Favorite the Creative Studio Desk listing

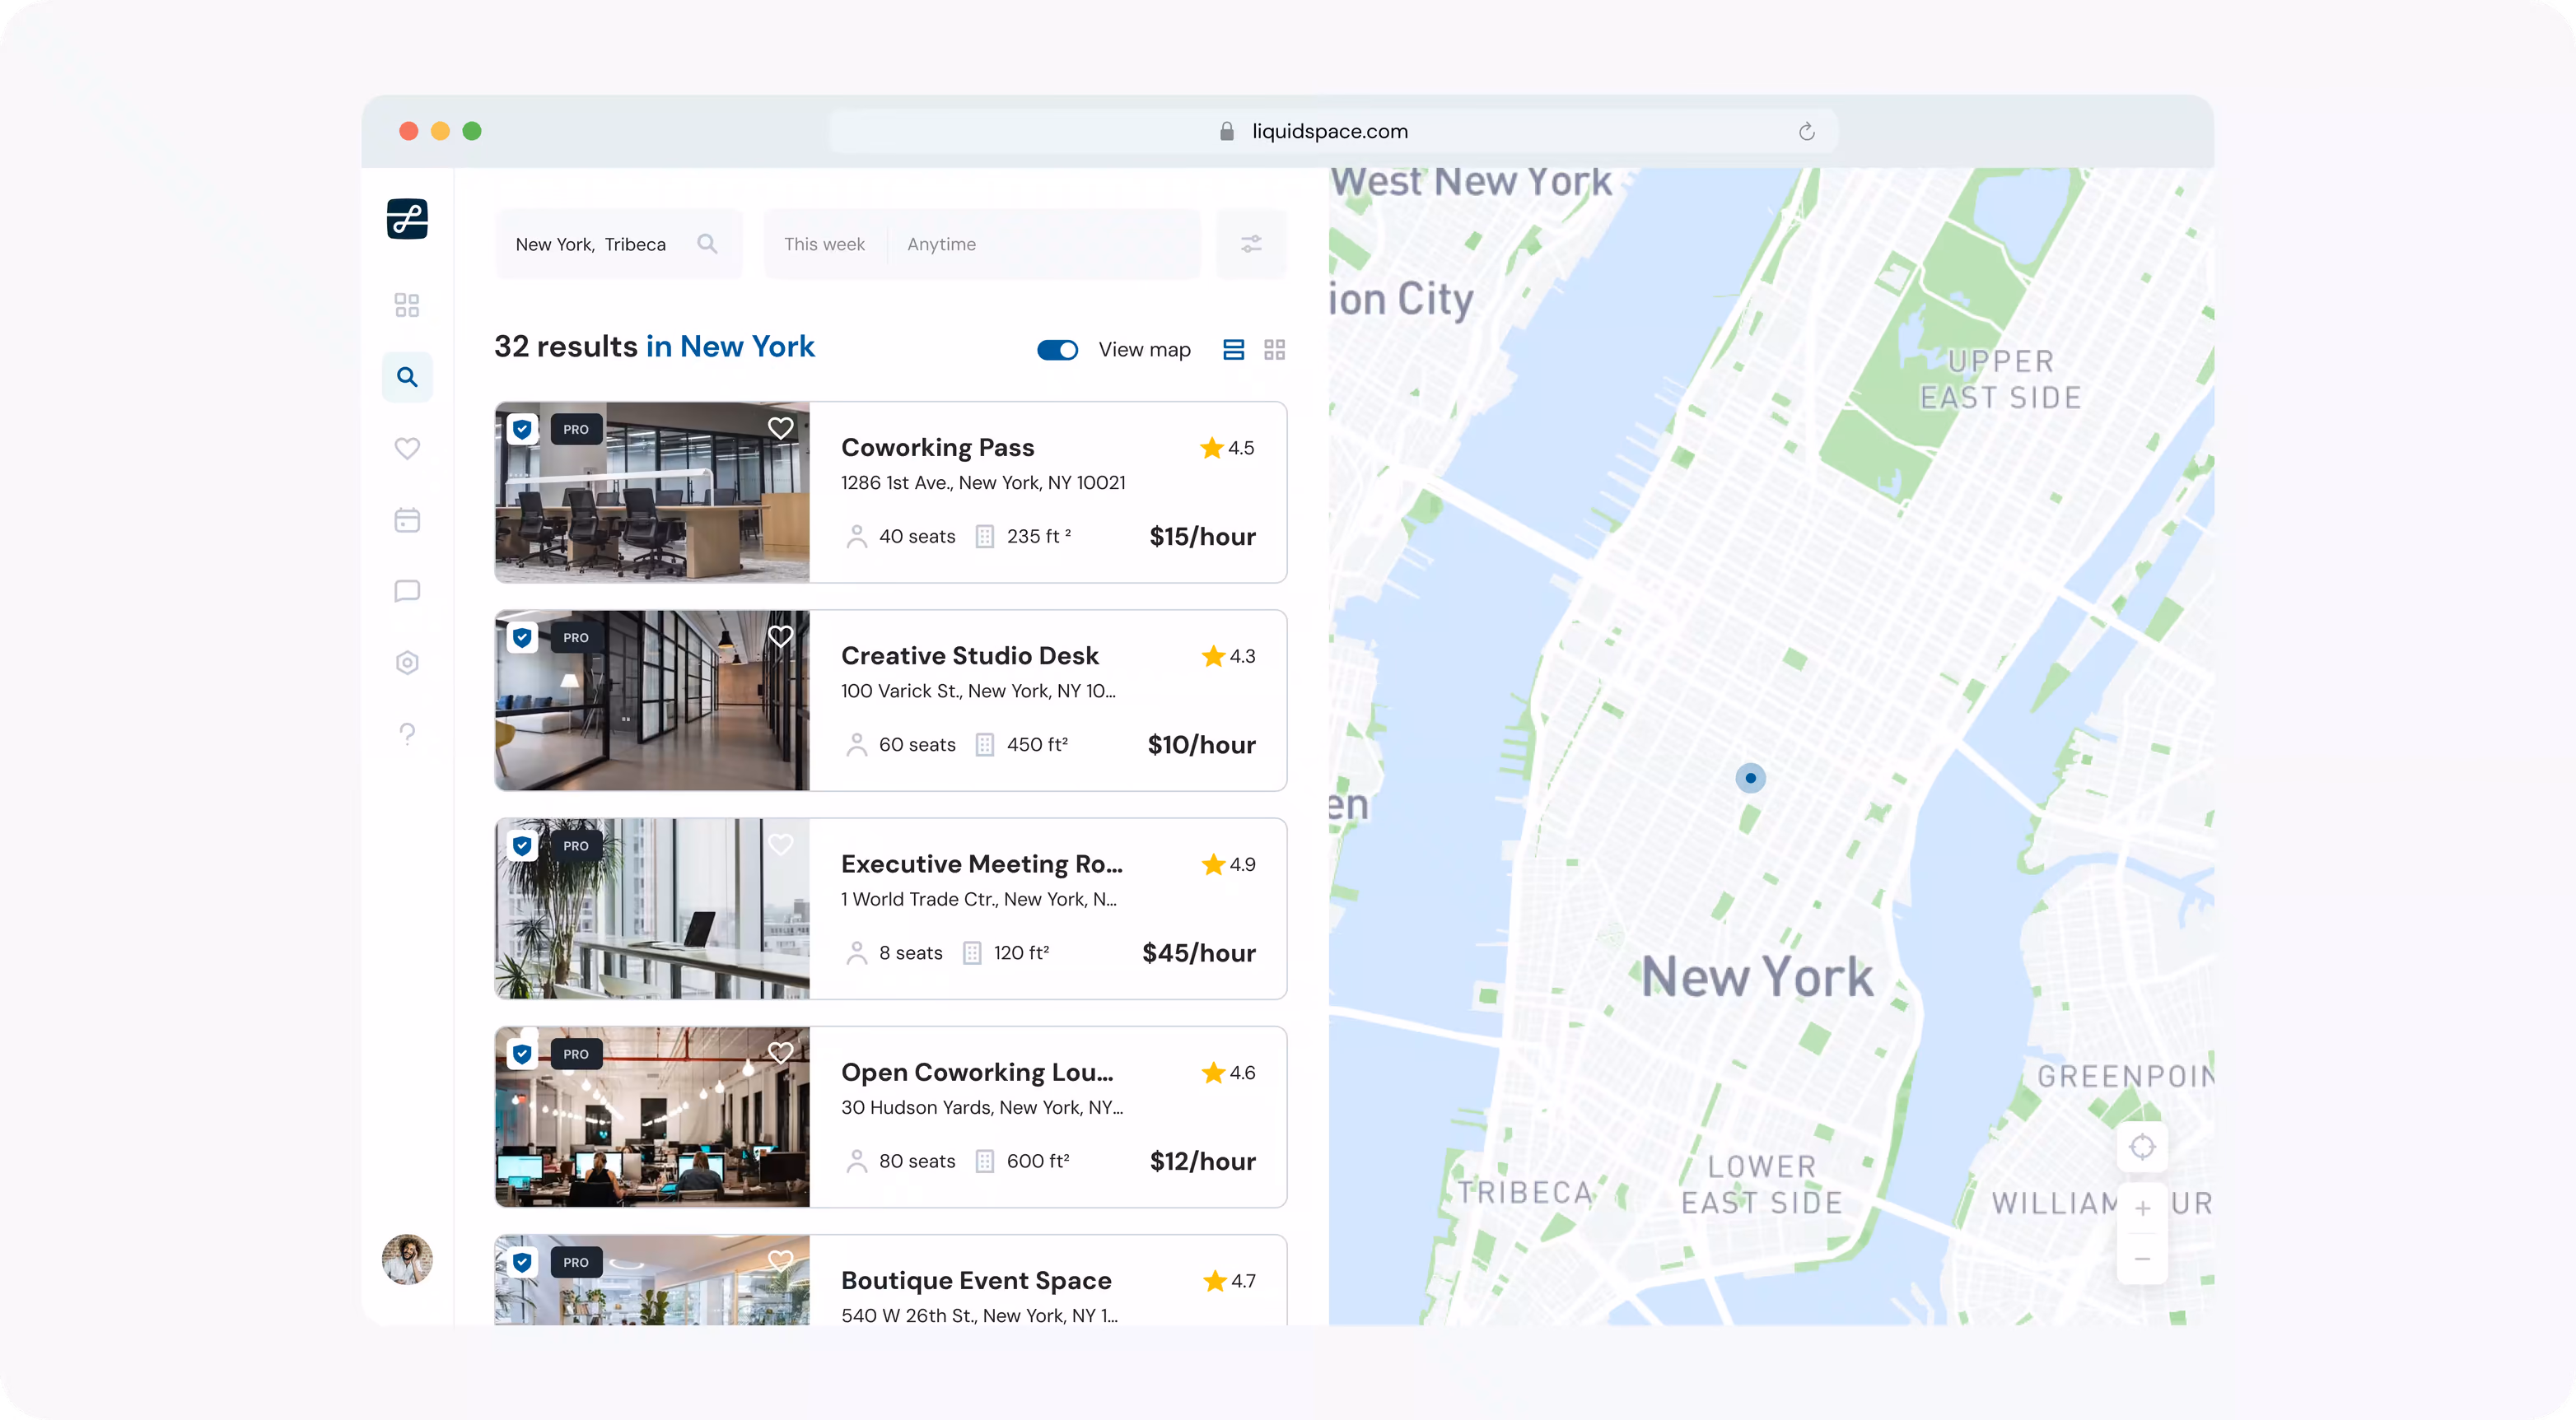(x=781, y=636)
